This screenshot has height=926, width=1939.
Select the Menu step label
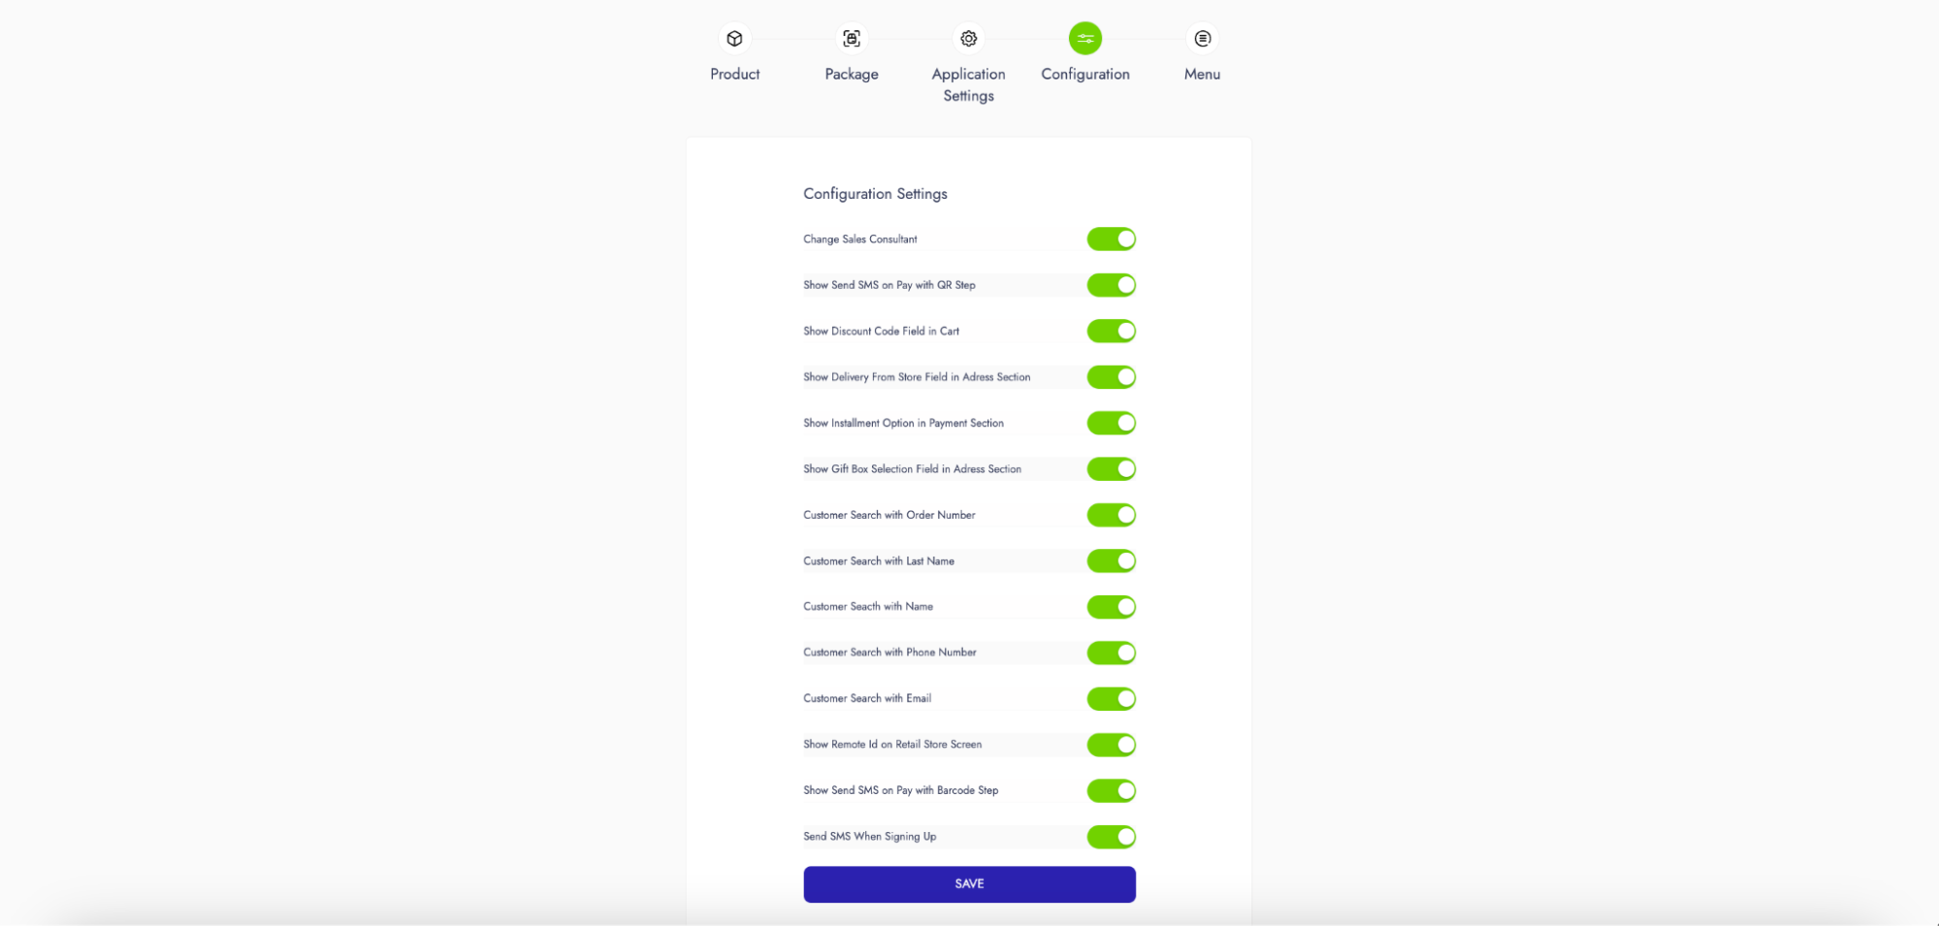pos(1202,74)
